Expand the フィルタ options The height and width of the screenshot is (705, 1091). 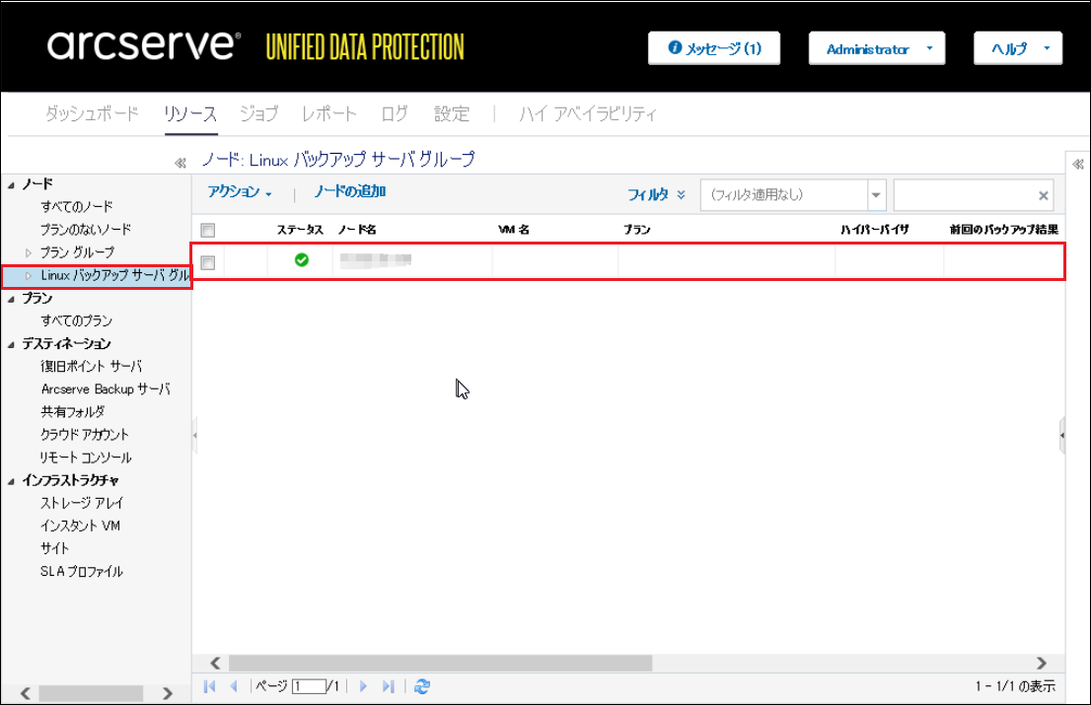coord(657,194)
